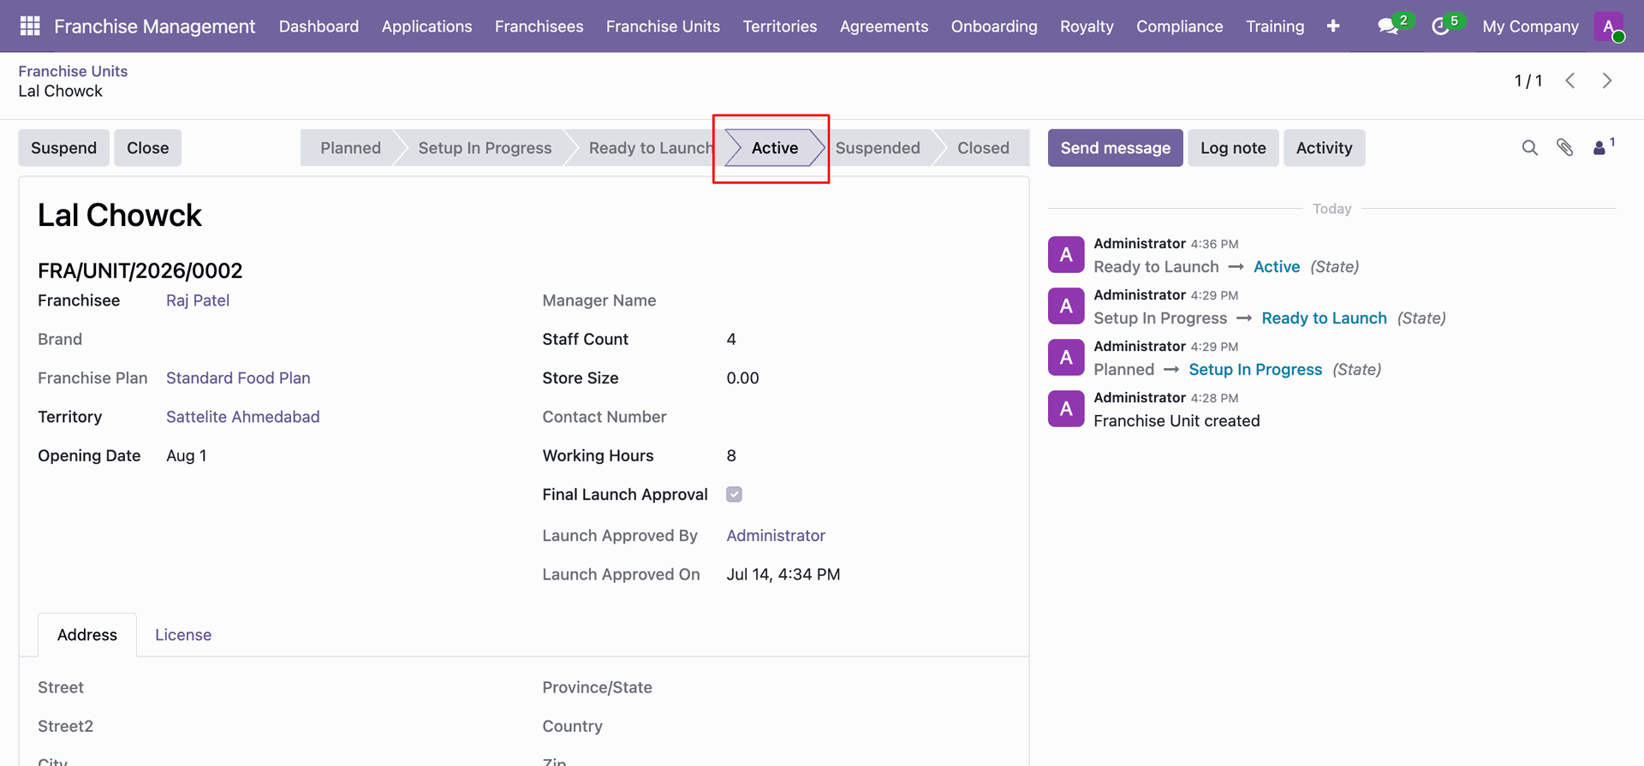Open the Raj Patel franchisee link
This screenshot has width=1644, height=766.
(198, 300)
